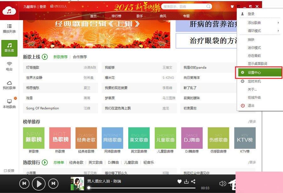The image size is (283, 193).
Task: Click the 登录 link in title bar
Action: 43,7
